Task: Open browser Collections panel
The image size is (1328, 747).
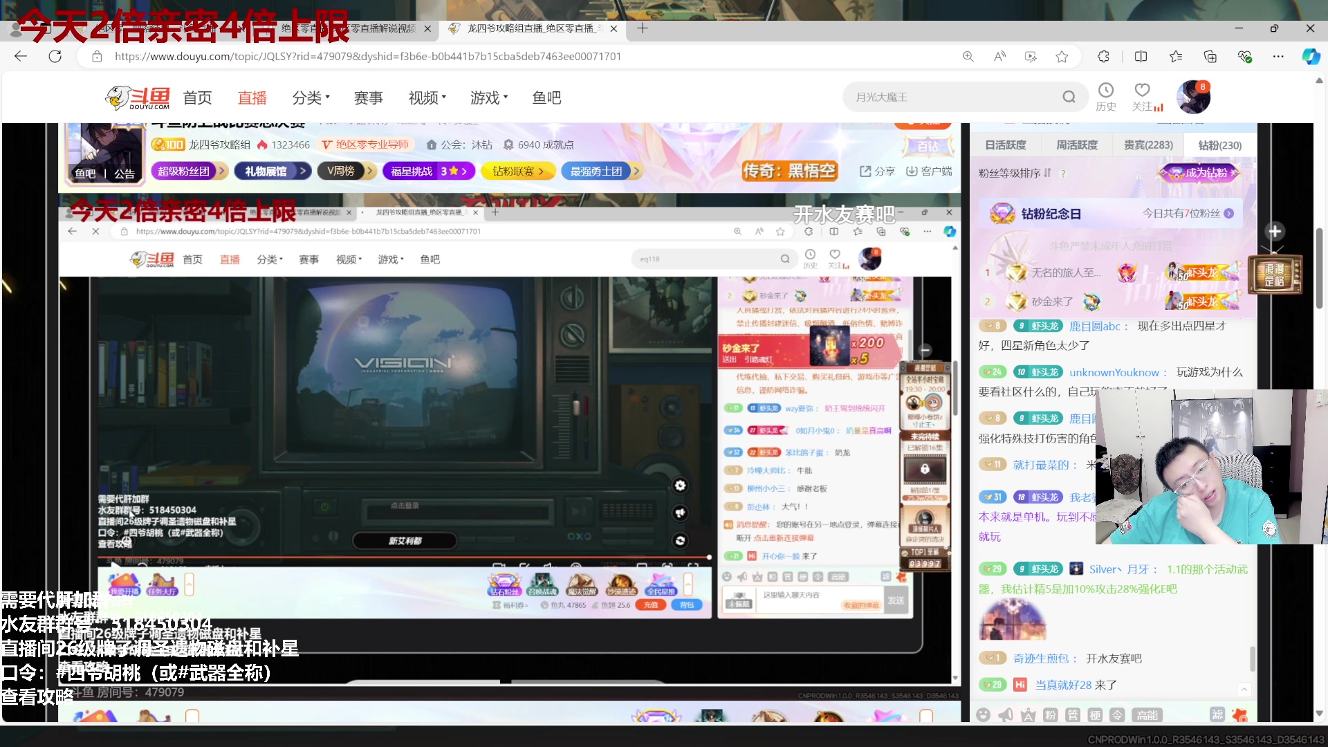Action: click(x=1210, y=57)
